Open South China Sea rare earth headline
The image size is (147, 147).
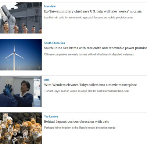[x=96, y=48]
